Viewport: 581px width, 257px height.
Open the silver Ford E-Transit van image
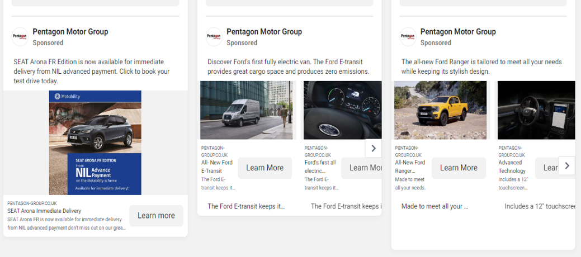(247, 111)
